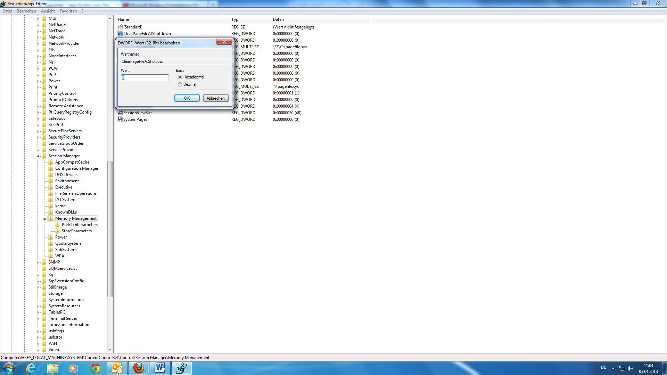Open the Favoriten menu
The width and height of the screenshot is (667, 375).
click(68, 11)
